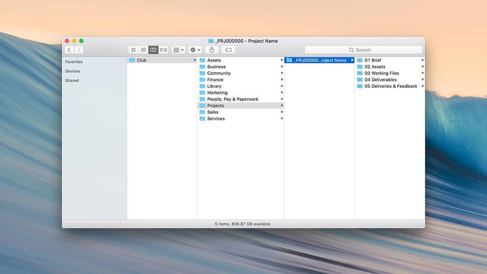Click the title bar folder proxy icon
Screen dimensions: 487x274
click(211, 41)
